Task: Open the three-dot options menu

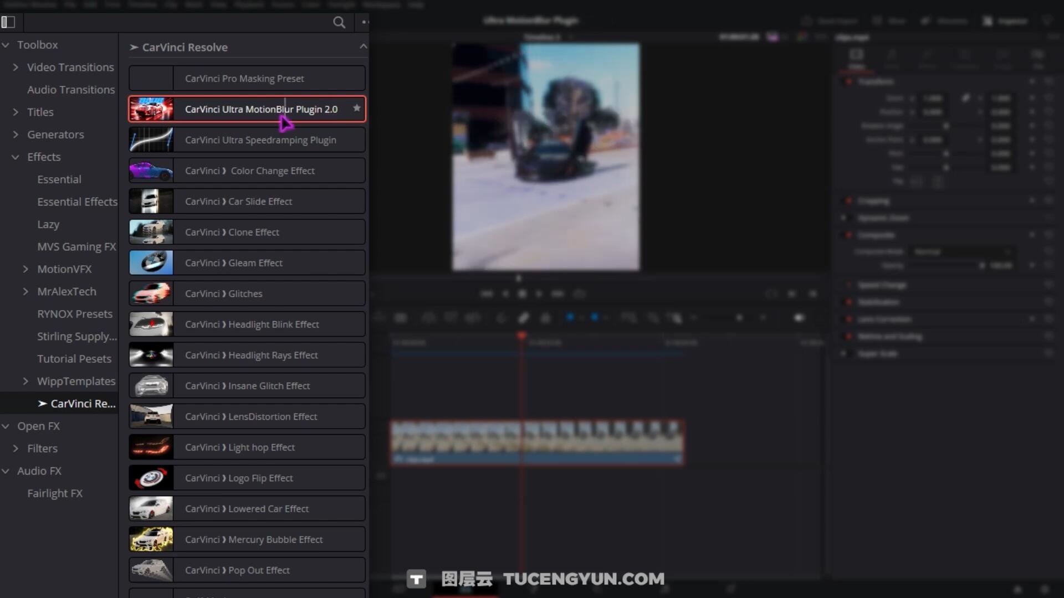Action: [x=364, y=22]
